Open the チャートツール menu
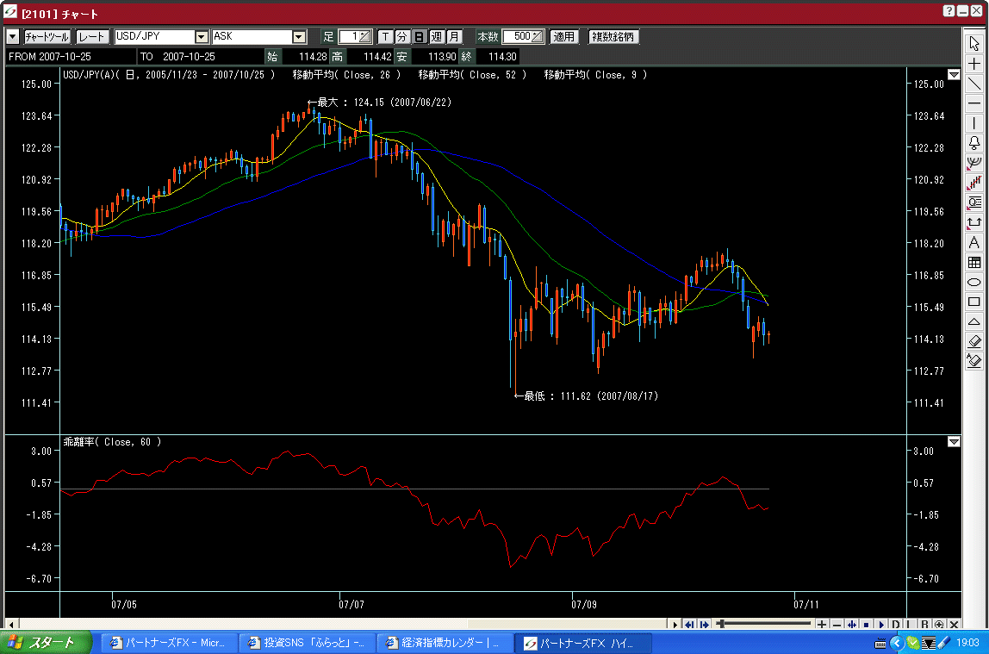Screen dimensions: 989x654 coord(47,37)
